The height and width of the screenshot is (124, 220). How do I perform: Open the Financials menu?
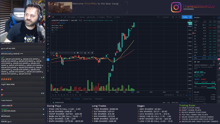pyautogui.click(x=91, y=17)
